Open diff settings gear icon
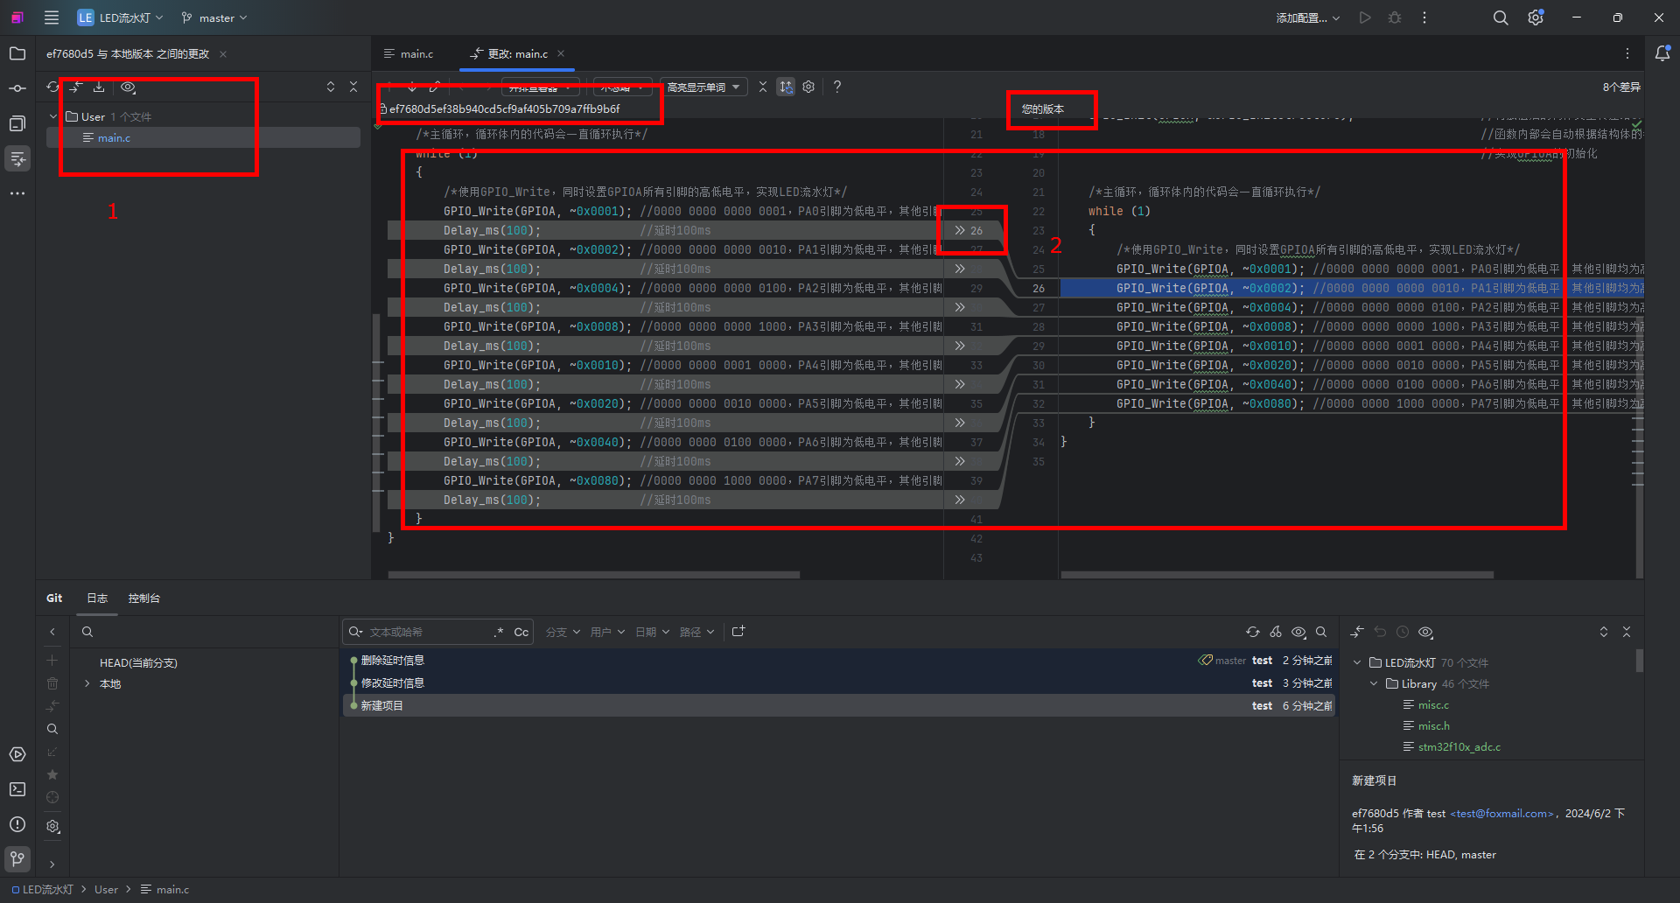Image resolution: width=1680 pixels, height=903 pixels. (x=808, y=87)
